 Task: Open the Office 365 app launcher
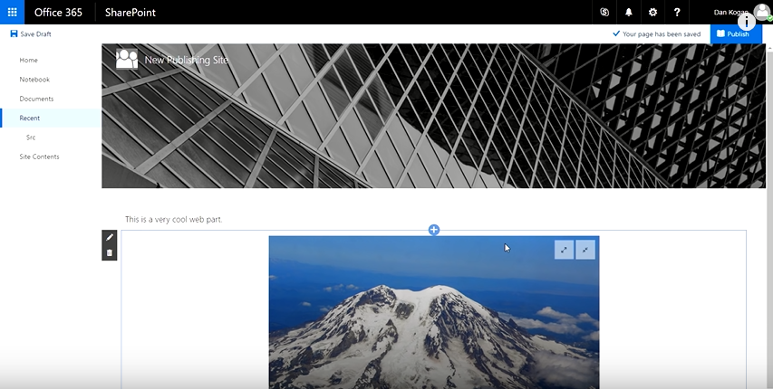[x=12, y=12]
